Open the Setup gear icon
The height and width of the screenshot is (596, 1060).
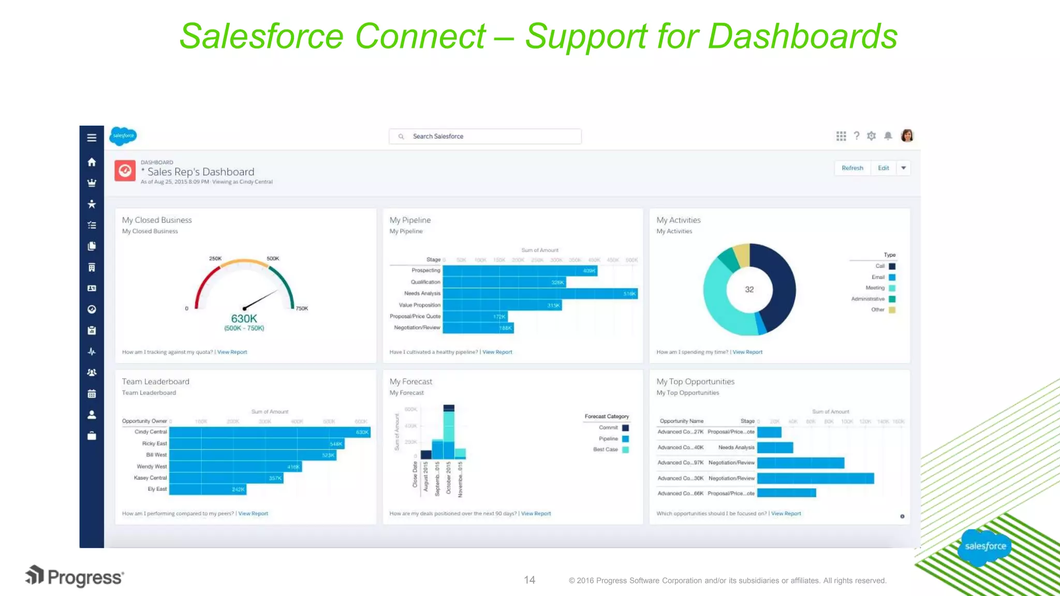872,136
